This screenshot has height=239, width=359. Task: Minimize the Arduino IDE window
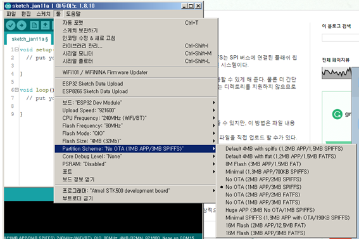(184, 6)
